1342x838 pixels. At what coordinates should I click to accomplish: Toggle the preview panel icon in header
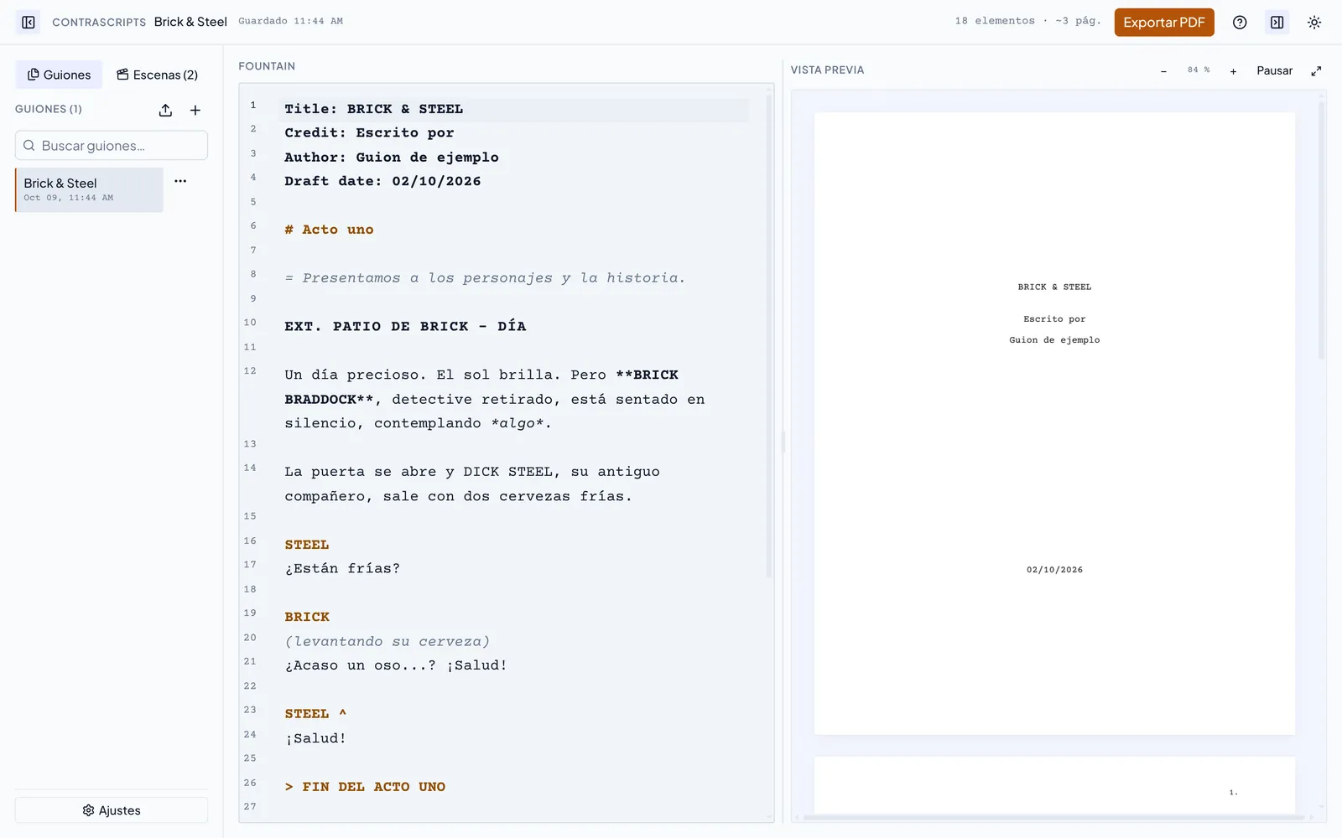tap(1277, 23)
